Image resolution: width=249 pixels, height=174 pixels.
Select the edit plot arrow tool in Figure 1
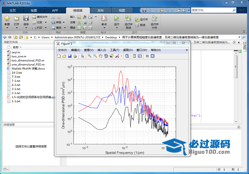point(83,56)
